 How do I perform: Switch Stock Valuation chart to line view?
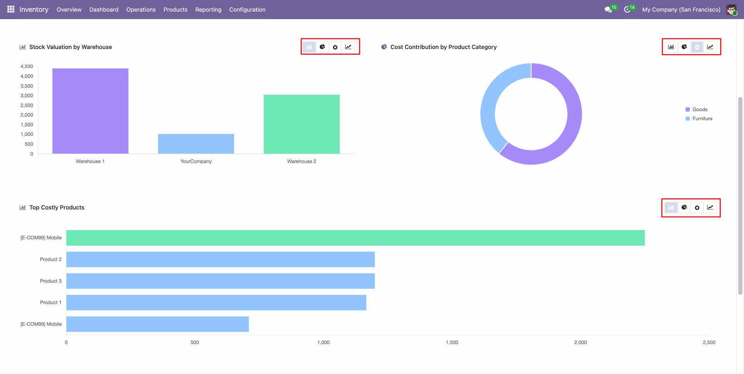pos(348,47)
